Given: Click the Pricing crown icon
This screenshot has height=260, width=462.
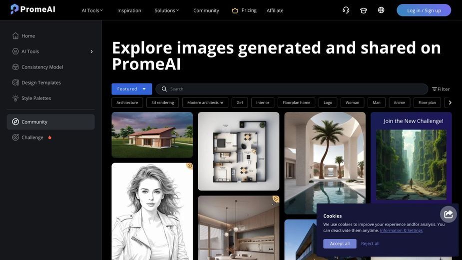Looking at the screenshot, I should [x=235, y=10].
